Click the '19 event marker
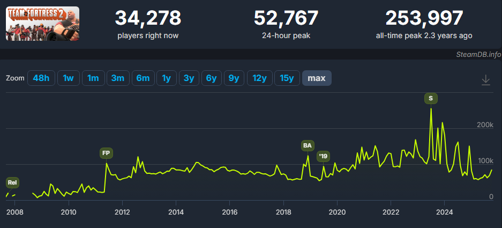 pyautogui.click(x=323, y=156)
